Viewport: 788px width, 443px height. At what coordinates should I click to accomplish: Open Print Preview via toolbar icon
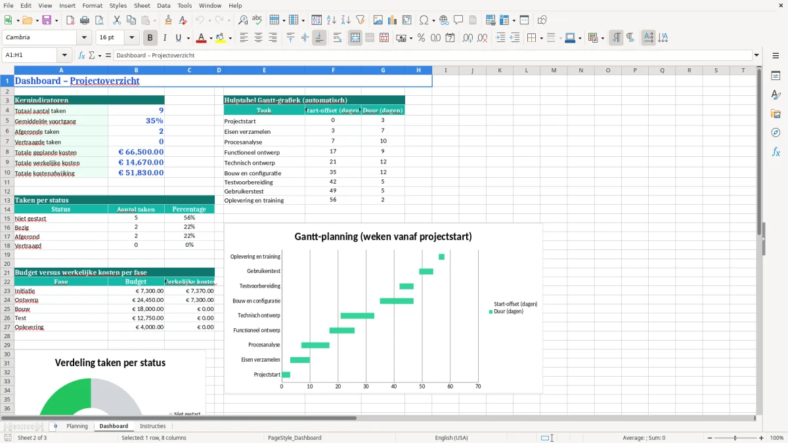tap(98, 20)
